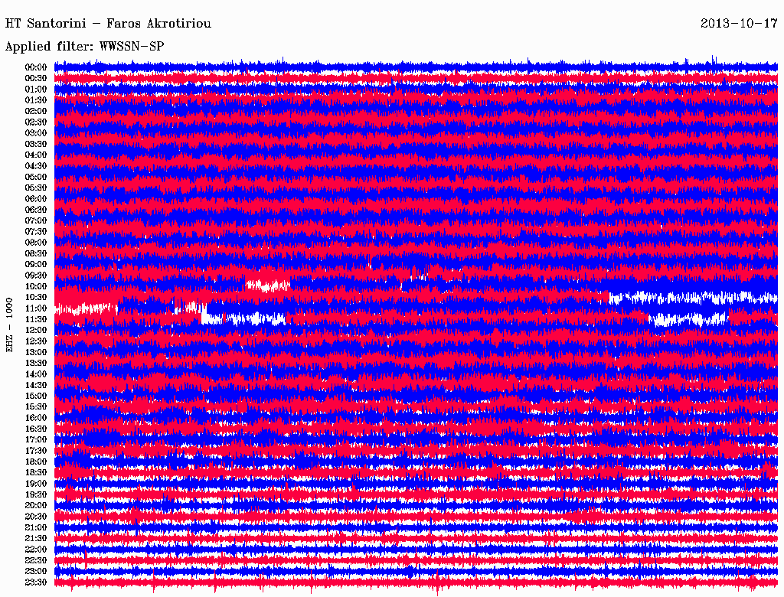This screenshot has width=784, height=597.
Task: Select the 04:00 time label
Action: pyautogui.click(x=36, y=155)
